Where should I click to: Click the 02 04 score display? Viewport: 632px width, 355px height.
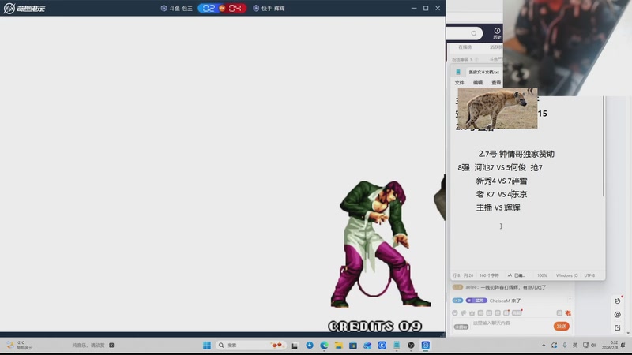(x=222, y=8)
